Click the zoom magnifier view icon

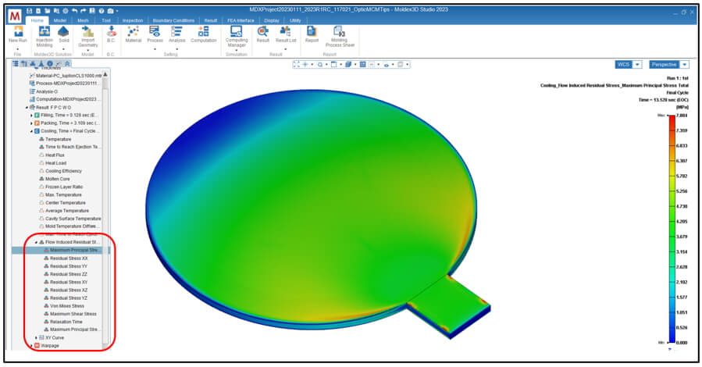320,65
